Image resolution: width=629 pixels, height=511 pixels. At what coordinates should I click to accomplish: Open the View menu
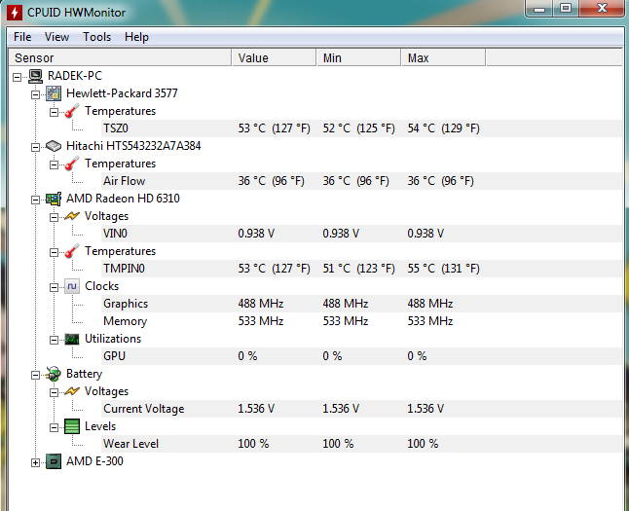(x=56, y=37)
